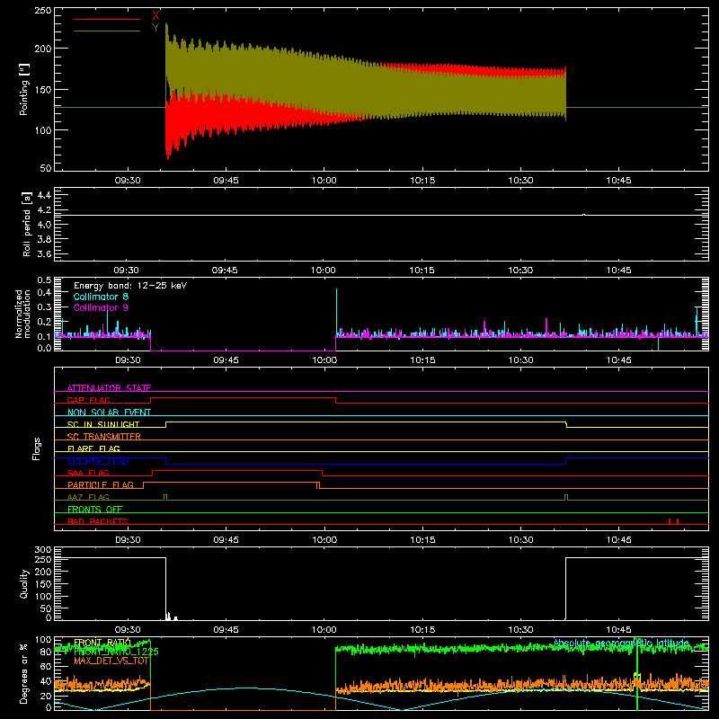Click the BAD_PACKETS flag label

[98, 521]
